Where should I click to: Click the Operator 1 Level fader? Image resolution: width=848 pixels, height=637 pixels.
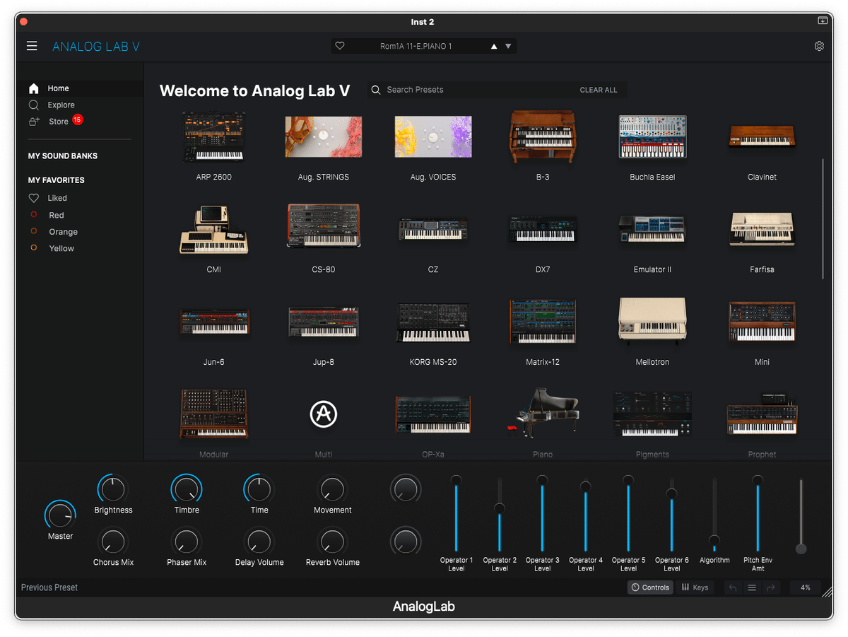tap(457, 514)
